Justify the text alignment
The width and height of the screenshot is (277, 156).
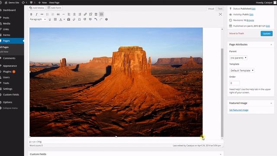point(55,19)
